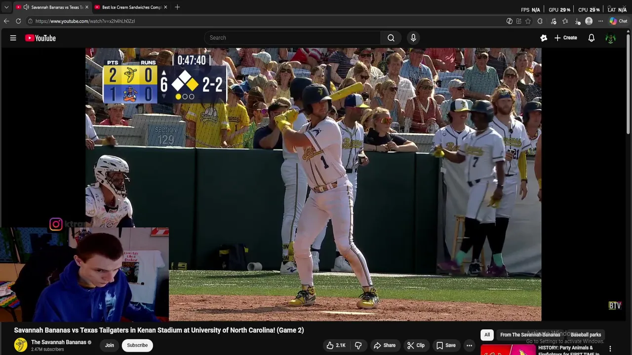Open media playback control icon in toolbar
The height and width of the screenshot is (355, 632).
click(553, 21)
